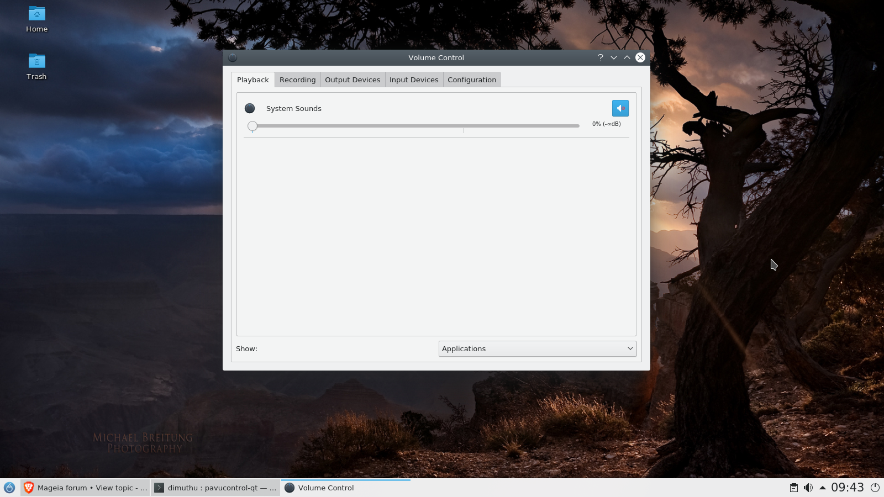The width and height of the screenshot is (884, 497).
Task: Open the system tray volume icon
Action: (808, 488)
